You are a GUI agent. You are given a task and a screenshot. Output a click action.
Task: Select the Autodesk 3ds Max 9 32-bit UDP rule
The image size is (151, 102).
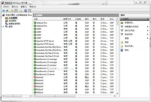click(74, 53)
